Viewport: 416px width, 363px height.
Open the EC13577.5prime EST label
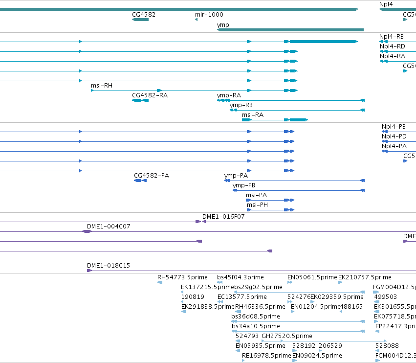coord(242,297)
